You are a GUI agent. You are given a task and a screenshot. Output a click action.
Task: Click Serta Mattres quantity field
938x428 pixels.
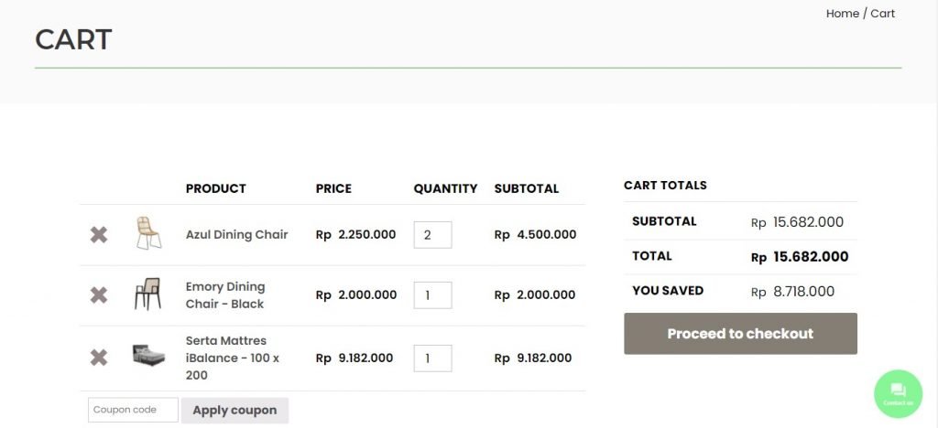(x=432, y=358)
